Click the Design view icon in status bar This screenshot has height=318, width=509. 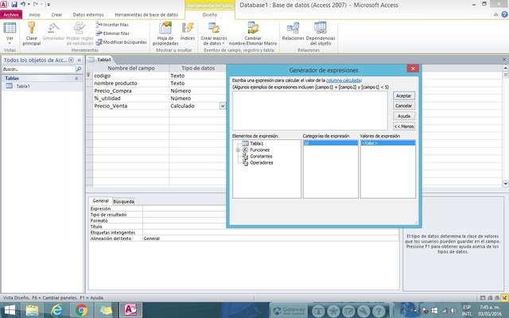tap(504, 297)
